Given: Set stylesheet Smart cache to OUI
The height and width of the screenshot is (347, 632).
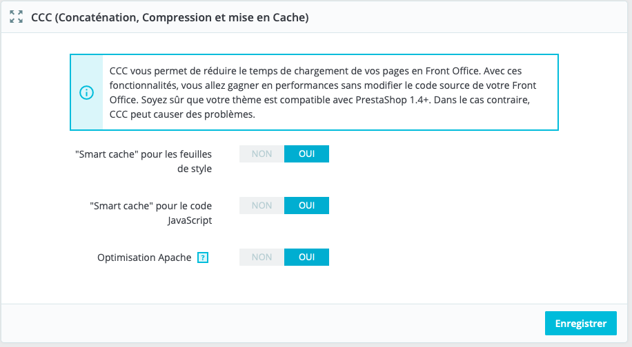Looking at the screenshot, I should (306, 154).
